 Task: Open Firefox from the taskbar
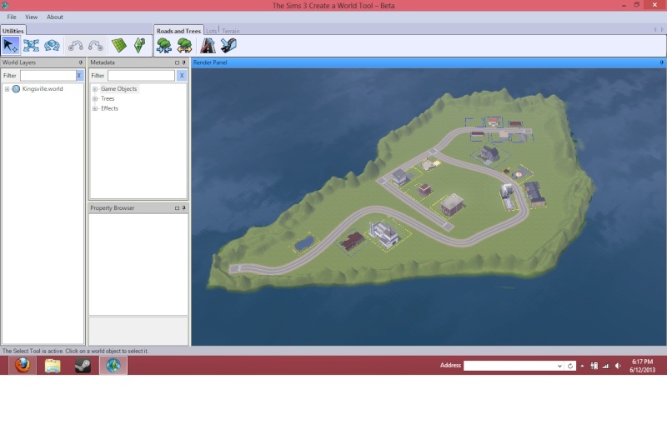[x=23, y=365]
